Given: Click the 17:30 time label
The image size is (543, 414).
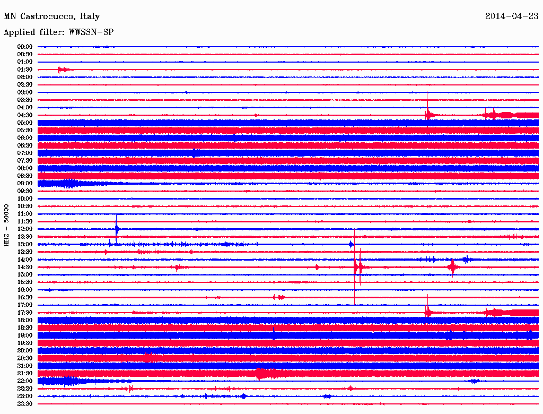Looking at the screenshot, I should pyautogui.click(x=25, y=313).
